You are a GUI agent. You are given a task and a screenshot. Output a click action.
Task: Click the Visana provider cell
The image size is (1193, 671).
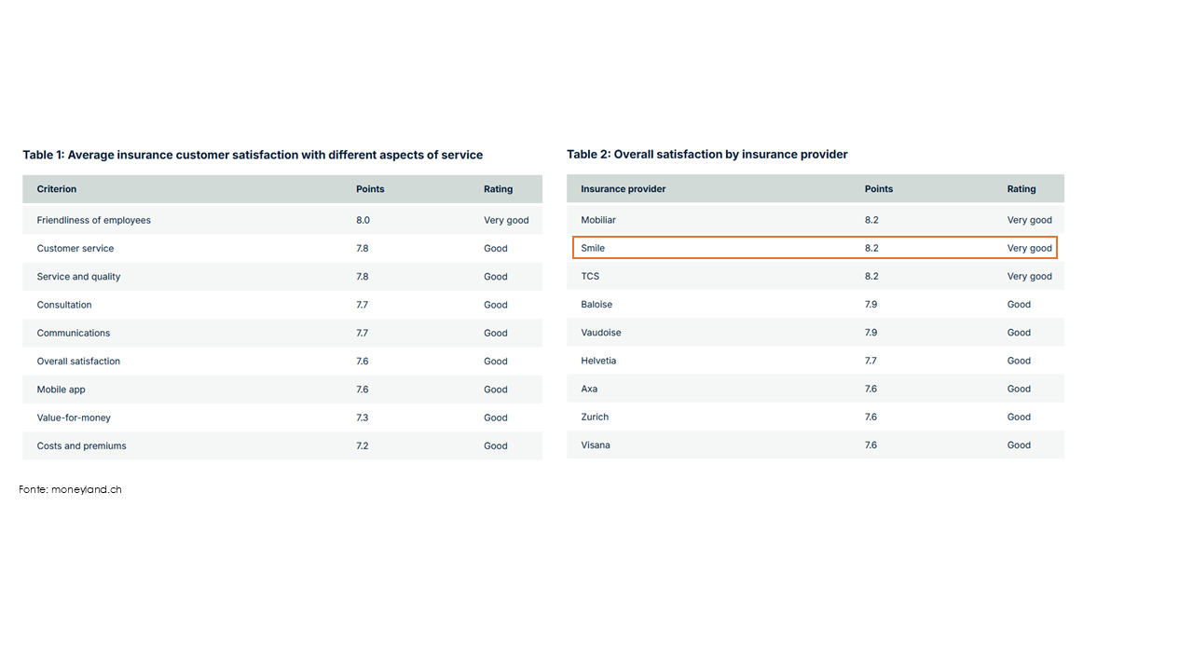595,445
